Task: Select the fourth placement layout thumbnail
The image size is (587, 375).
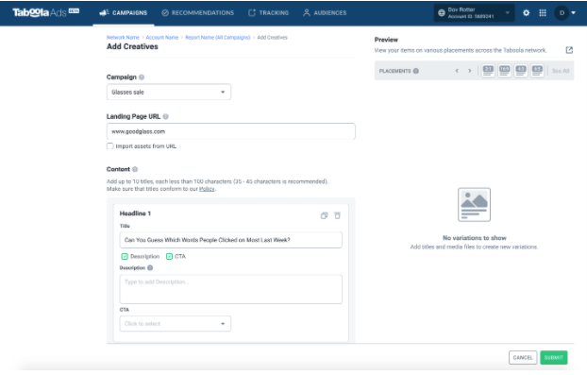Action: click(537, 71)
